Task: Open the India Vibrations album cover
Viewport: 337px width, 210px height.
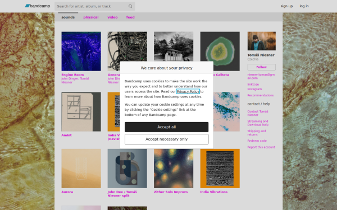Action: 220,169
